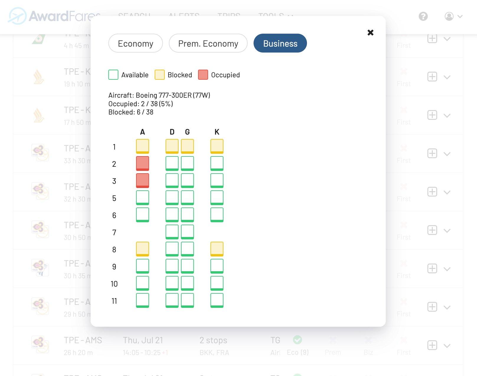Select available seat 5A

[143, 197]
